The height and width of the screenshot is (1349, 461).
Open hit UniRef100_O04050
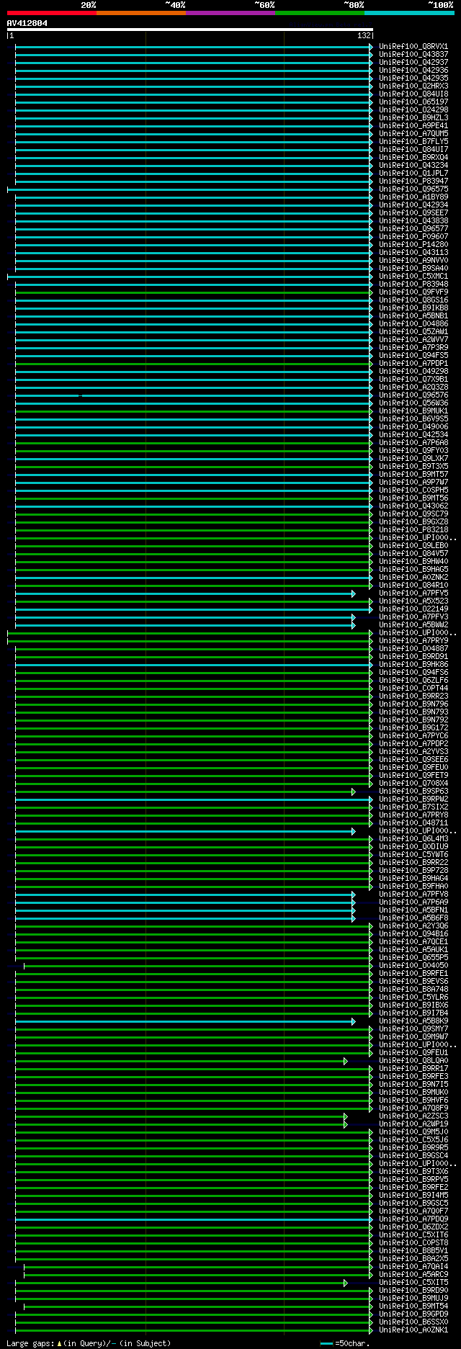click(413, 965)
